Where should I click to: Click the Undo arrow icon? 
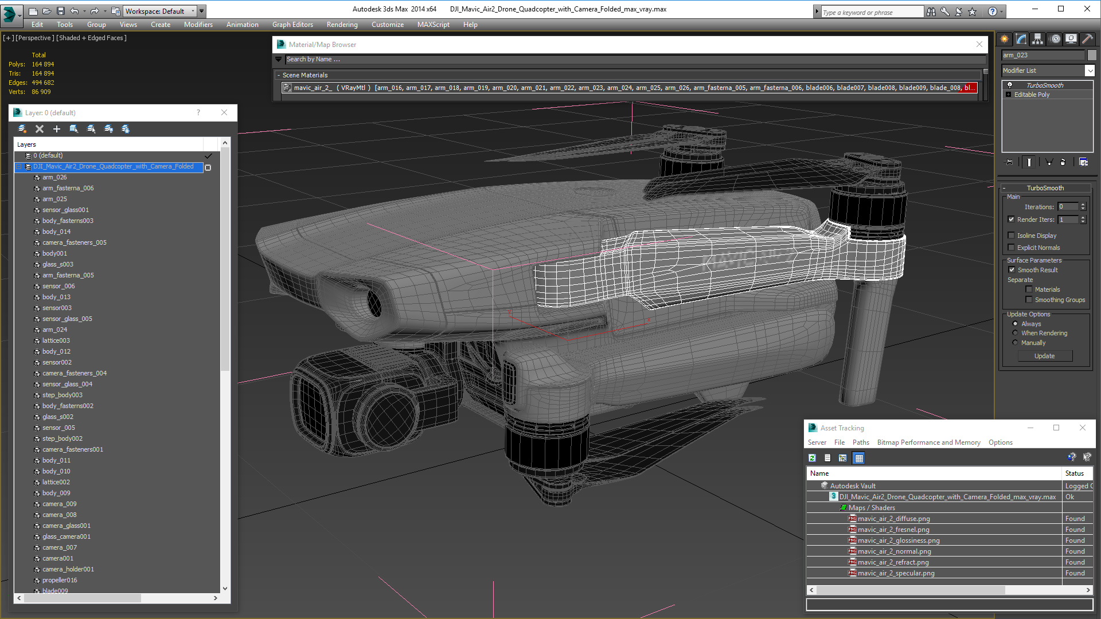click(74, 11)
